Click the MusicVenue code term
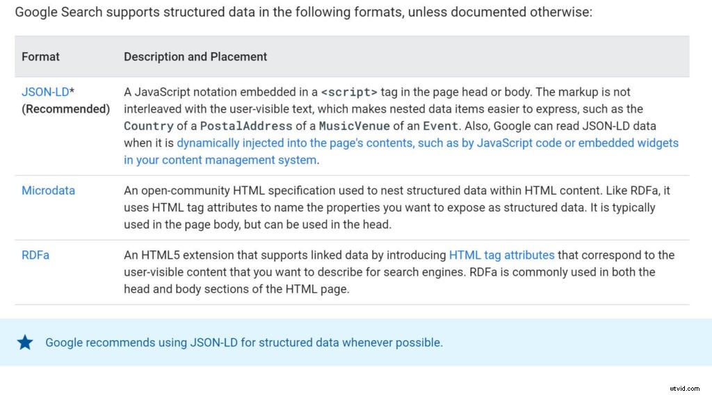 [353, 126]
